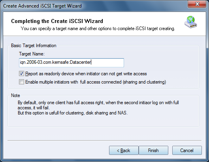Close the iSCSI Target Wizard window
209x162 pixels.
tap(197, 4)
